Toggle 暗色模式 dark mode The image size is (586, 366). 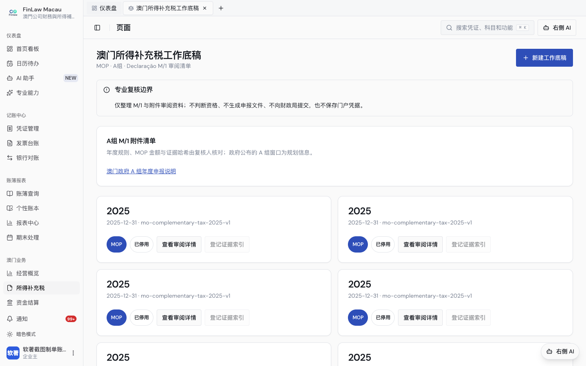(x=42, y=334)
